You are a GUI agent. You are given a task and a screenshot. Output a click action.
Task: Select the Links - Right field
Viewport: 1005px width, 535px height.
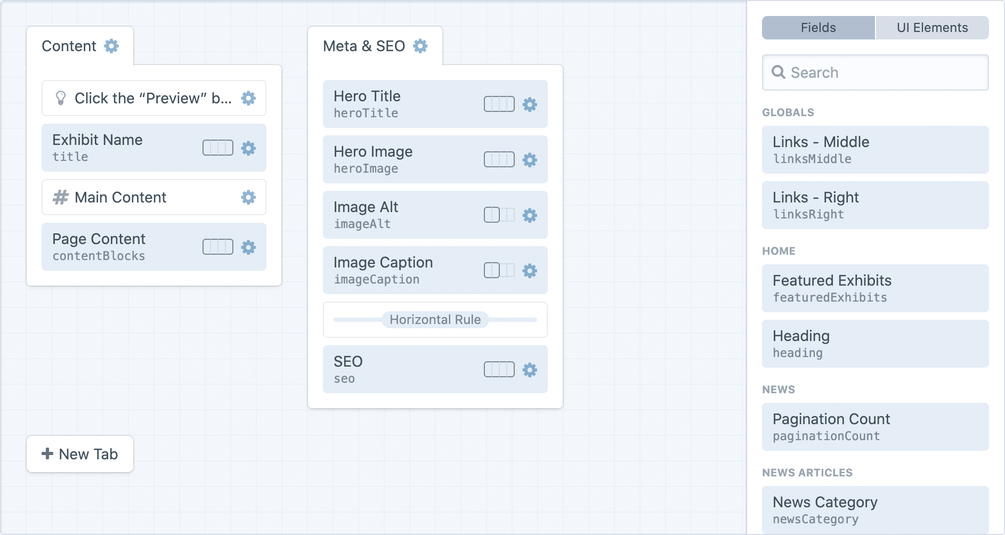tap(876, 205)
